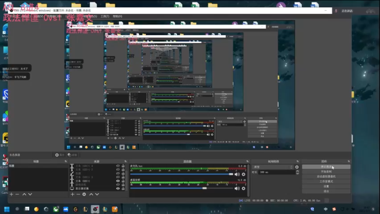Toggle visibility of 文本 (GDI+) 3 source
Image resolution: width=380 pixels, height=214 pixels.
pos(118,177)
